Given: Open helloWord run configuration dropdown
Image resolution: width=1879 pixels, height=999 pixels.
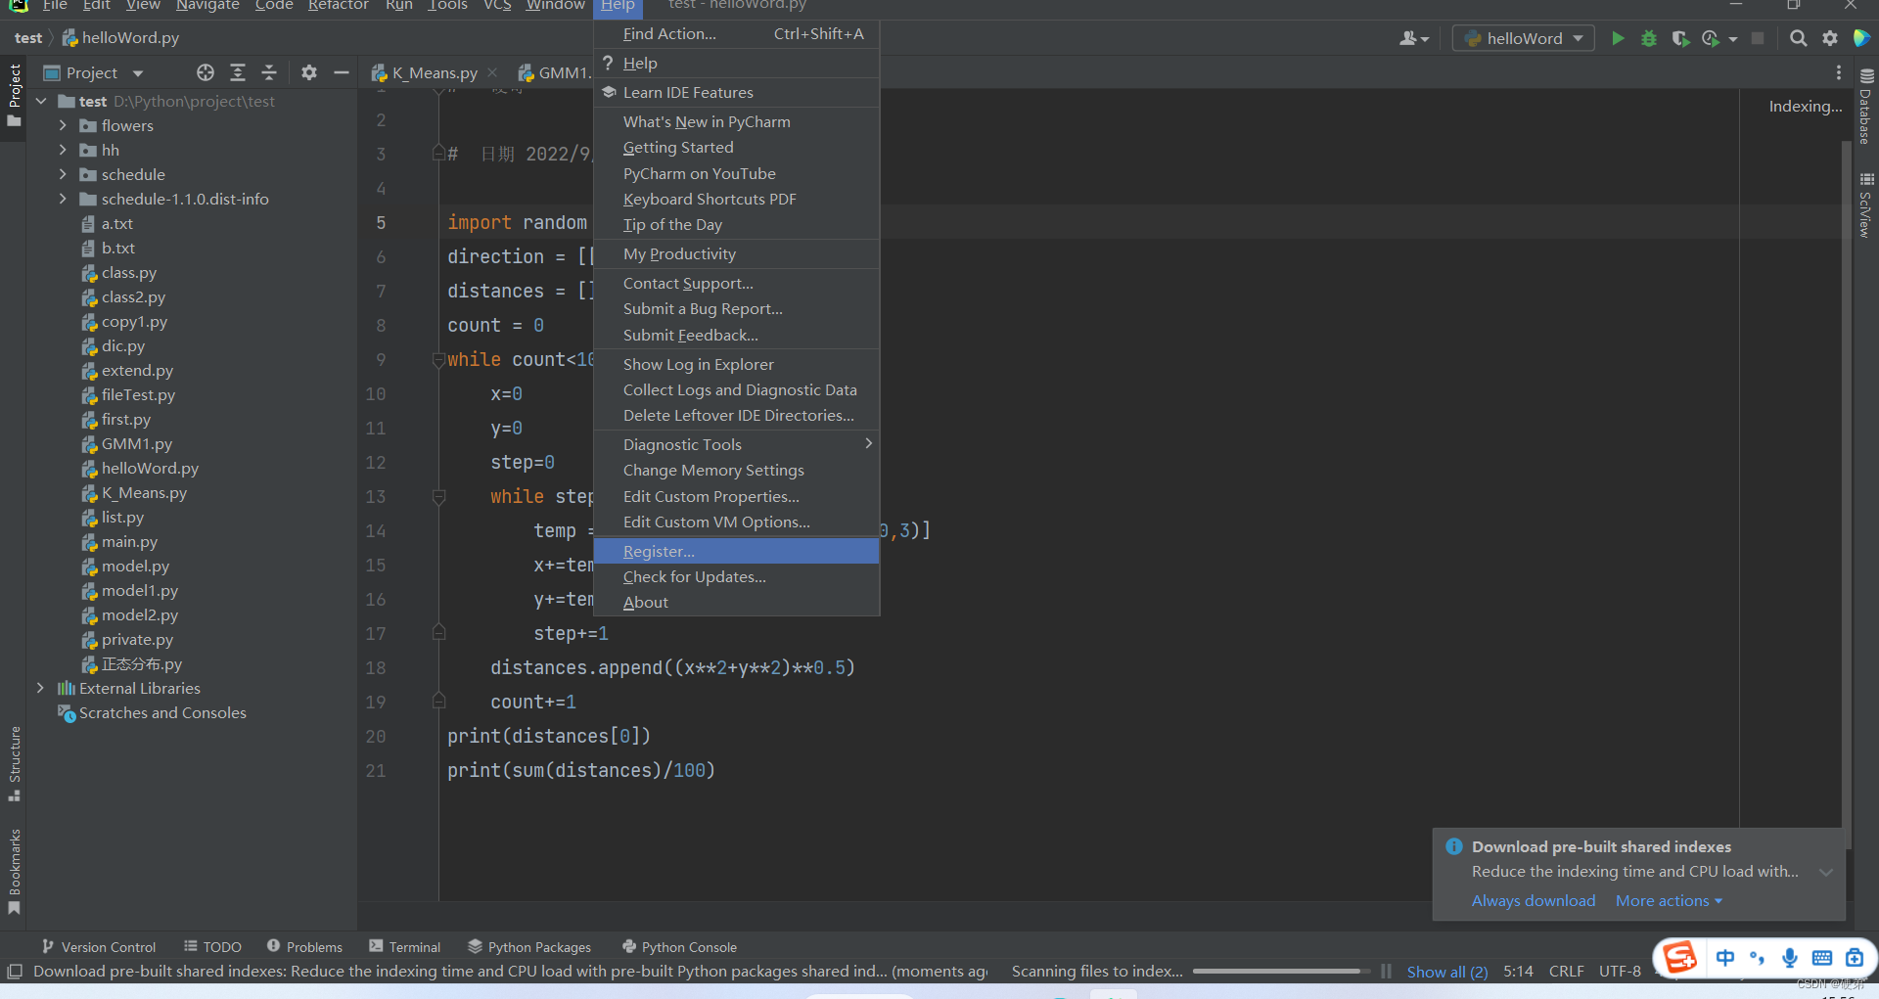Looking at the screenshot, I should (1523, 38).
